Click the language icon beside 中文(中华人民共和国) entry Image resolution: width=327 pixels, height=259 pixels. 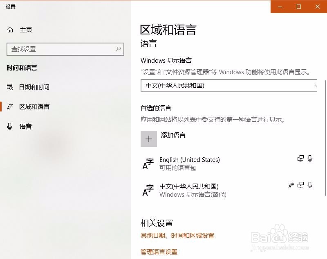click(148, 190)
